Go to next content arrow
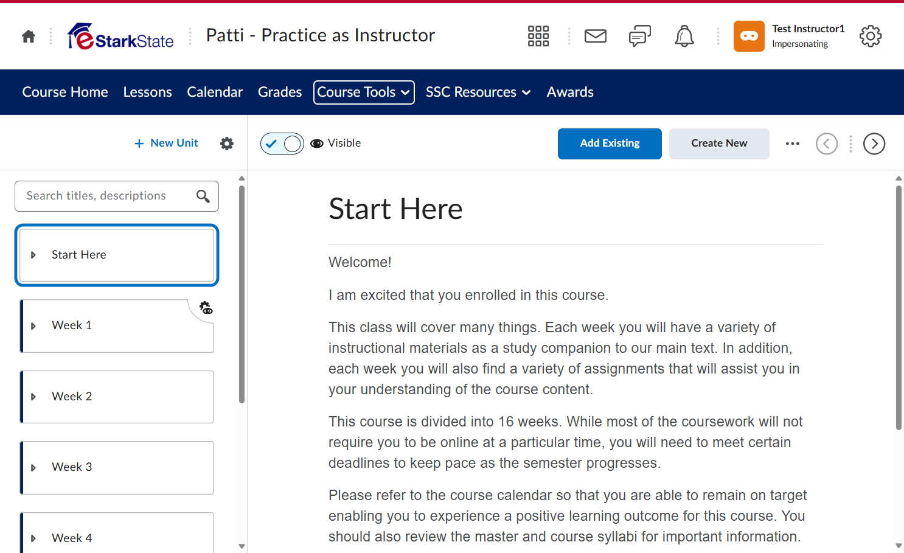This screenshot has height=553, width=904. click(874, 144)
